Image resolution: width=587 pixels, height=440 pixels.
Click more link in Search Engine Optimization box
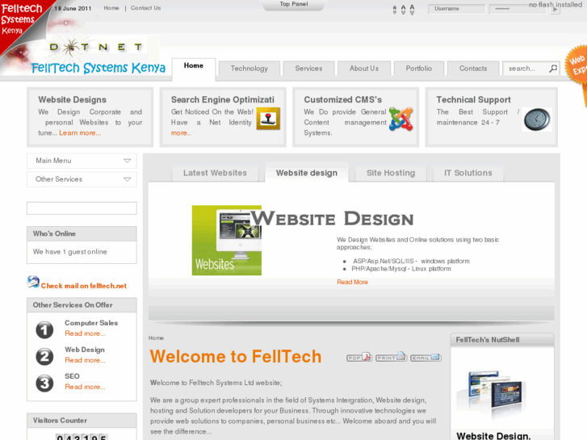click(x=181, y=133)
